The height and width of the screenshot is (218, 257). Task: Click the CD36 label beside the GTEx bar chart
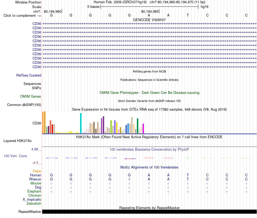[x=37, y=123]
